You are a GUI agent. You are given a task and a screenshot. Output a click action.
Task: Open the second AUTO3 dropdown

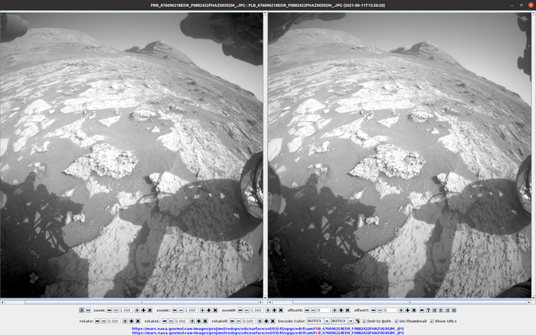pyautogui.click(x=342, y=320)
